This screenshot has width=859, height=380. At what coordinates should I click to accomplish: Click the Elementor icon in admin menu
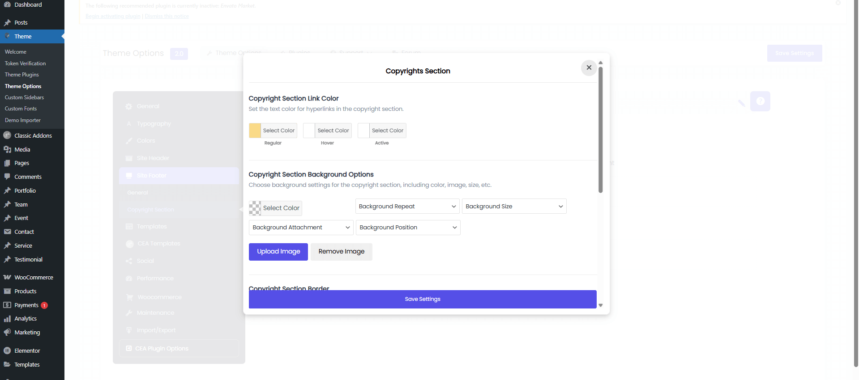point(7,350)
